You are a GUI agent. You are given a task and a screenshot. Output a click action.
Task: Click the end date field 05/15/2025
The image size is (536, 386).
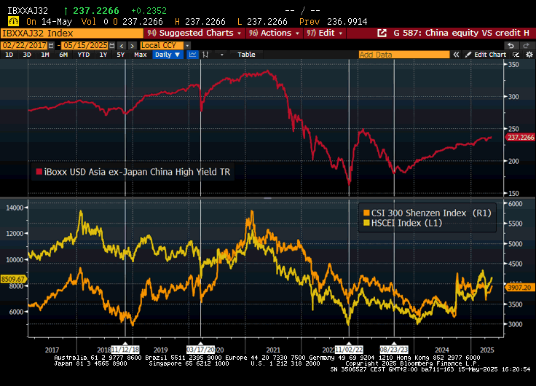tap(85, 45)
